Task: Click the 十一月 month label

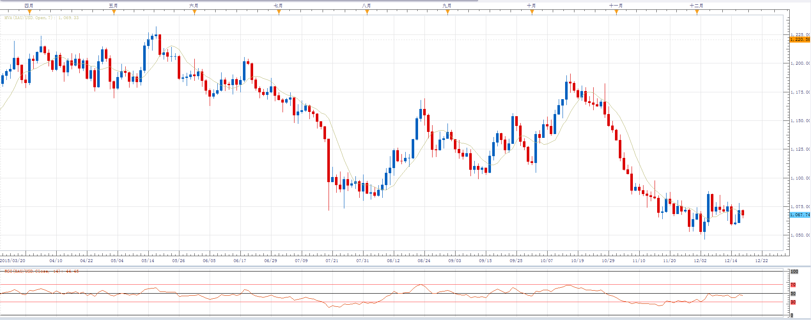Action: pyautogui.click(x=616, y=6)
